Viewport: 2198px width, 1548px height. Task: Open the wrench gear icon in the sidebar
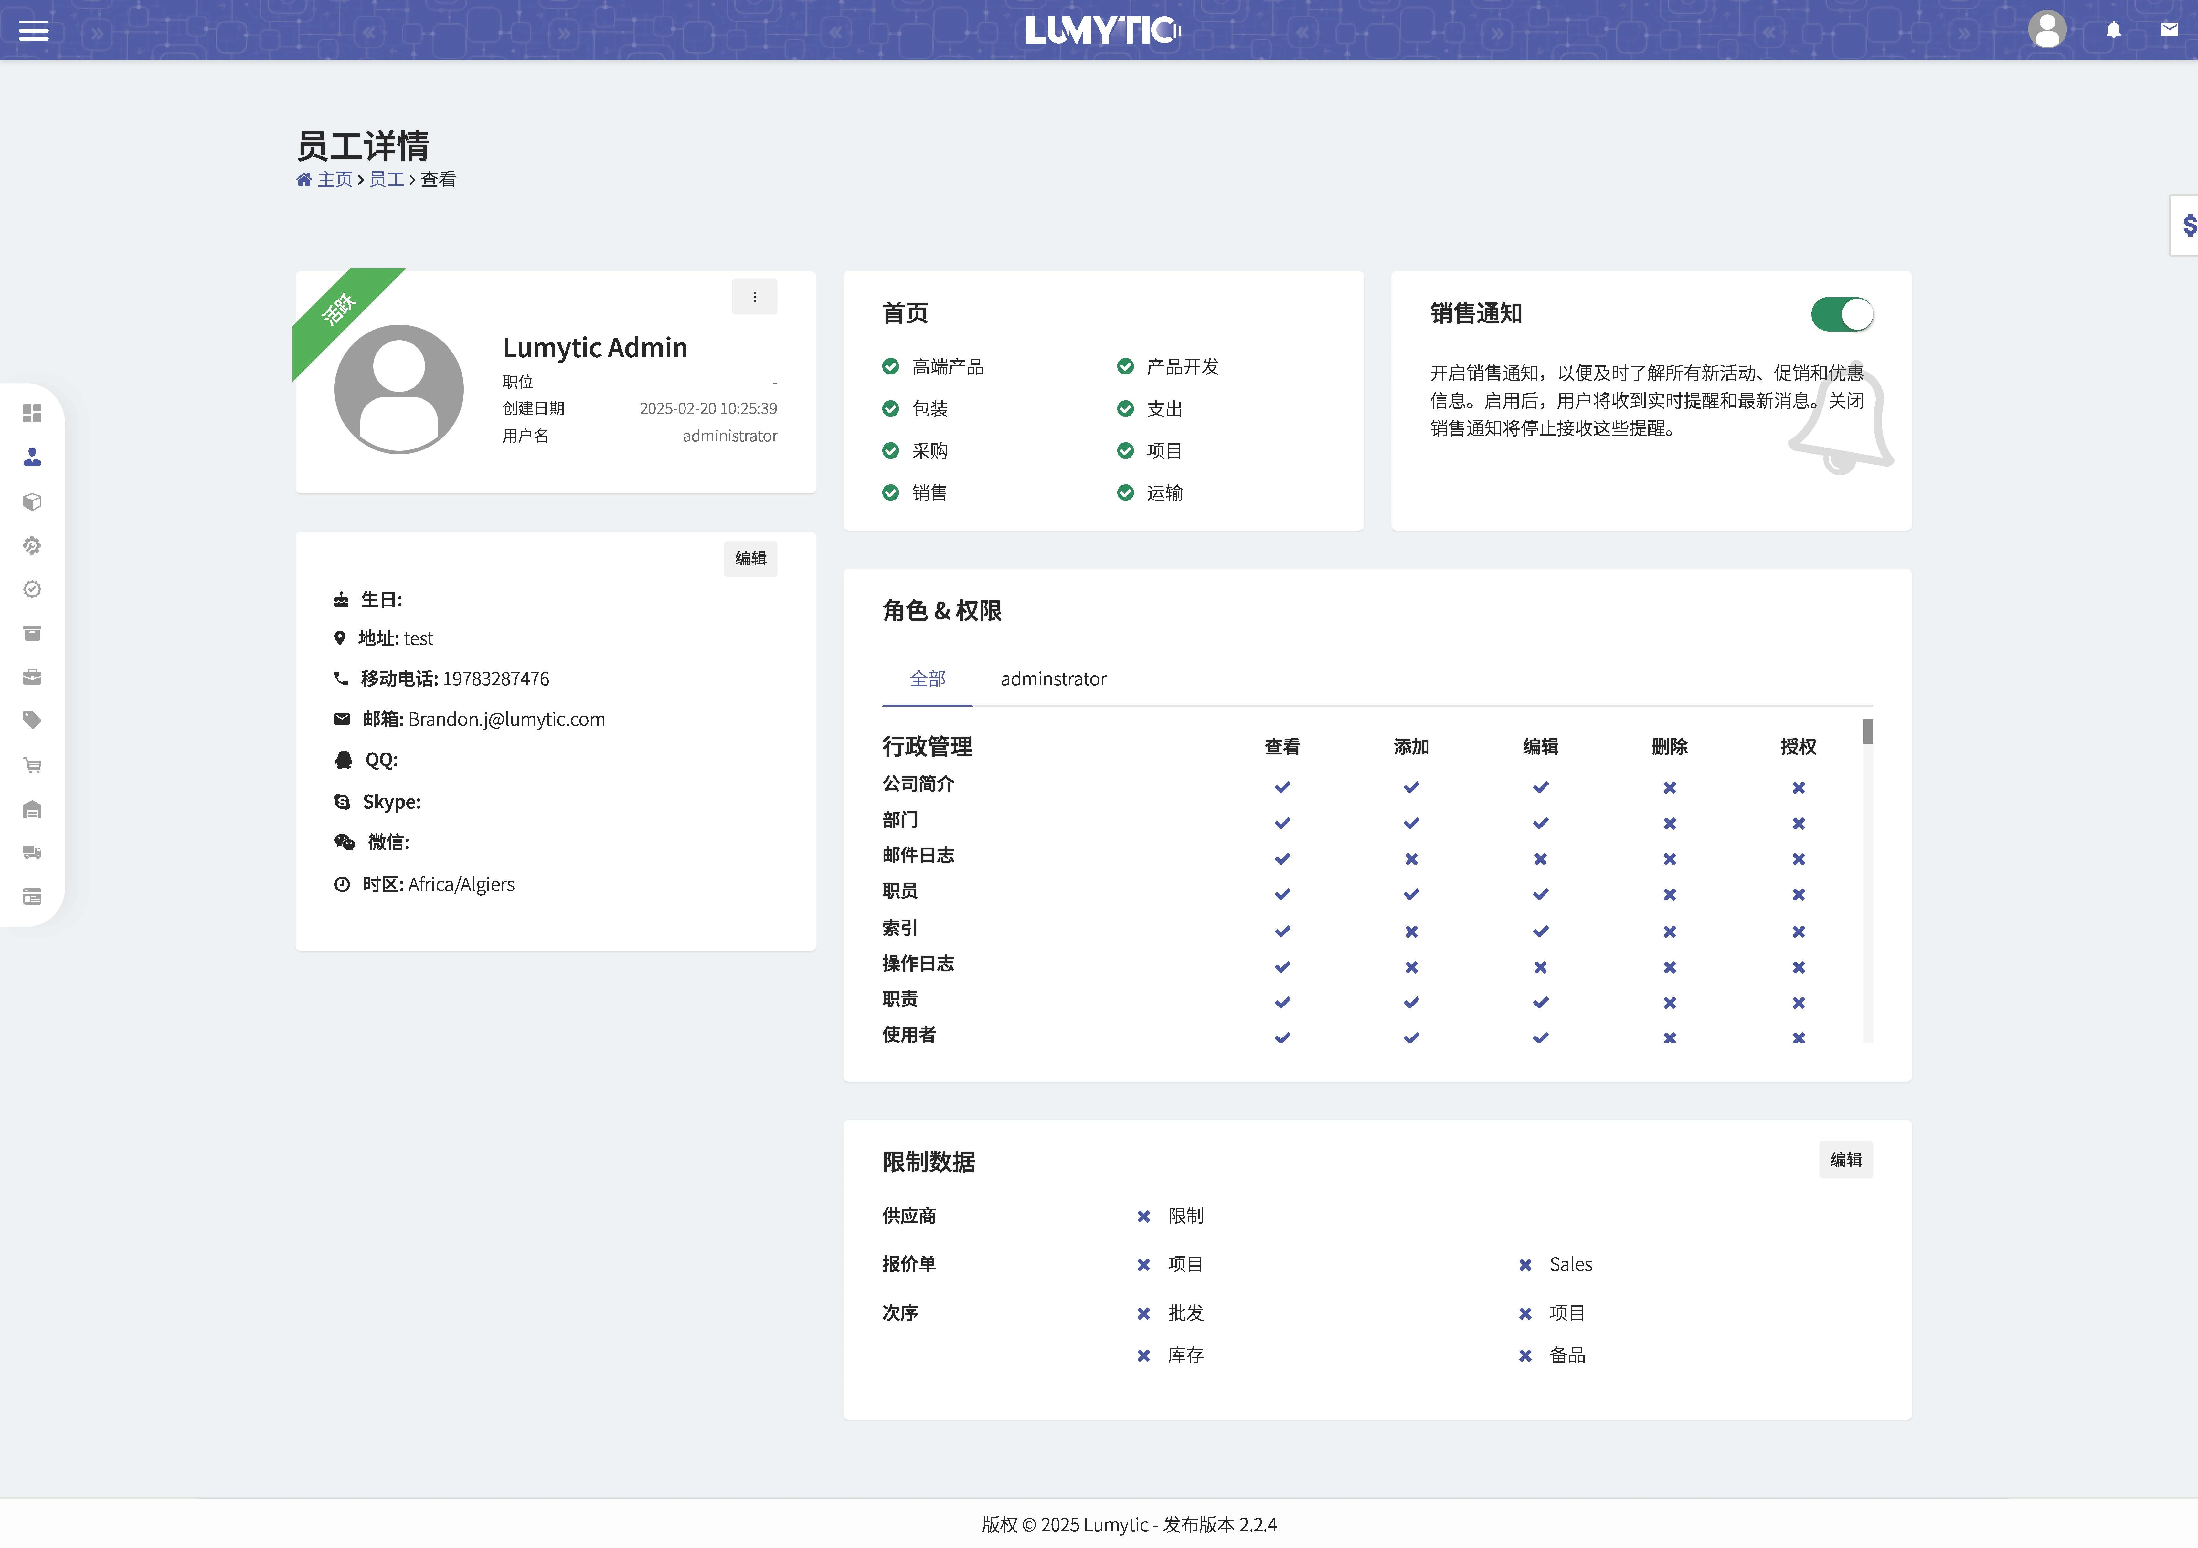click(x=33, y=546)
